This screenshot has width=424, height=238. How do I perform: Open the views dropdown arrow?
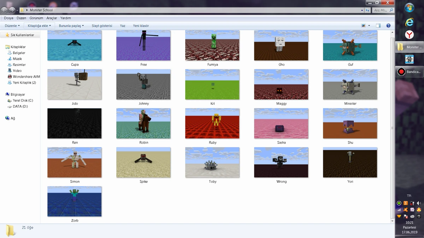tap(369, 25)
